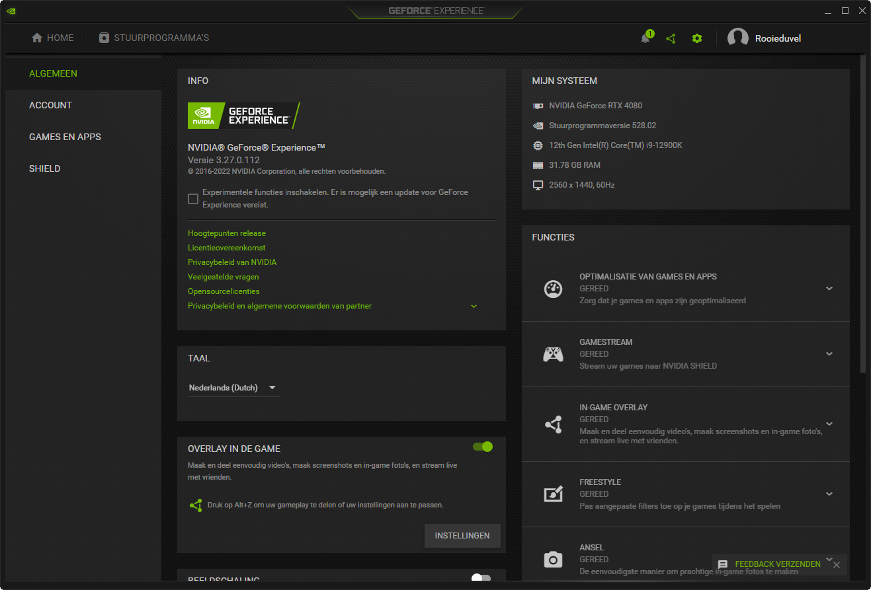Expand the Freestyle feature chevron
The image size is (871, 590).
[829, 494]
